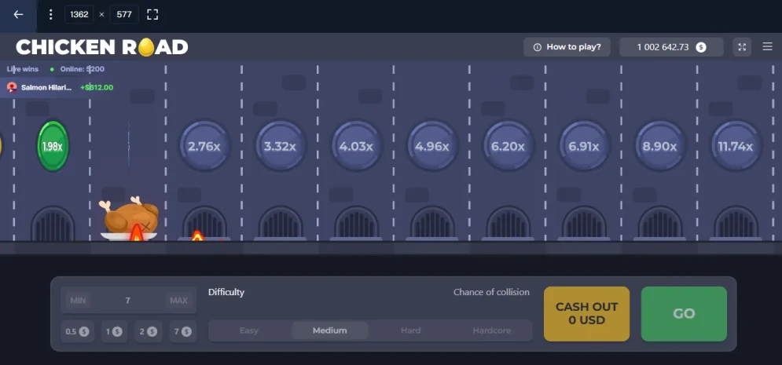Image resolution: width=782 pixels, height=365 pixels.
Task: Select Easy difficulty
Action: click(249, 330)
